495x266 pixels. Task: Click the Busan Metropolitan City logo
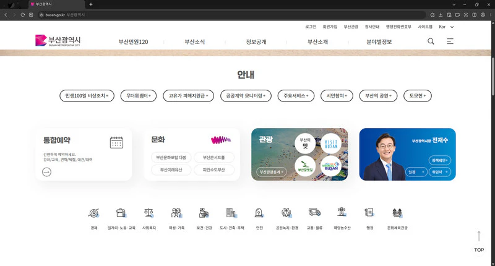pos(58,40)
